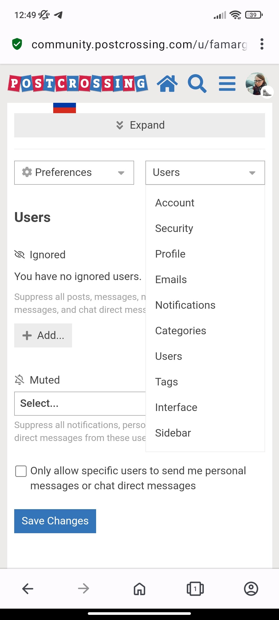The width and height of the screenshot is (279, 620).
Task: Open the Muted users Select box
Action: (x=80, y=404)
